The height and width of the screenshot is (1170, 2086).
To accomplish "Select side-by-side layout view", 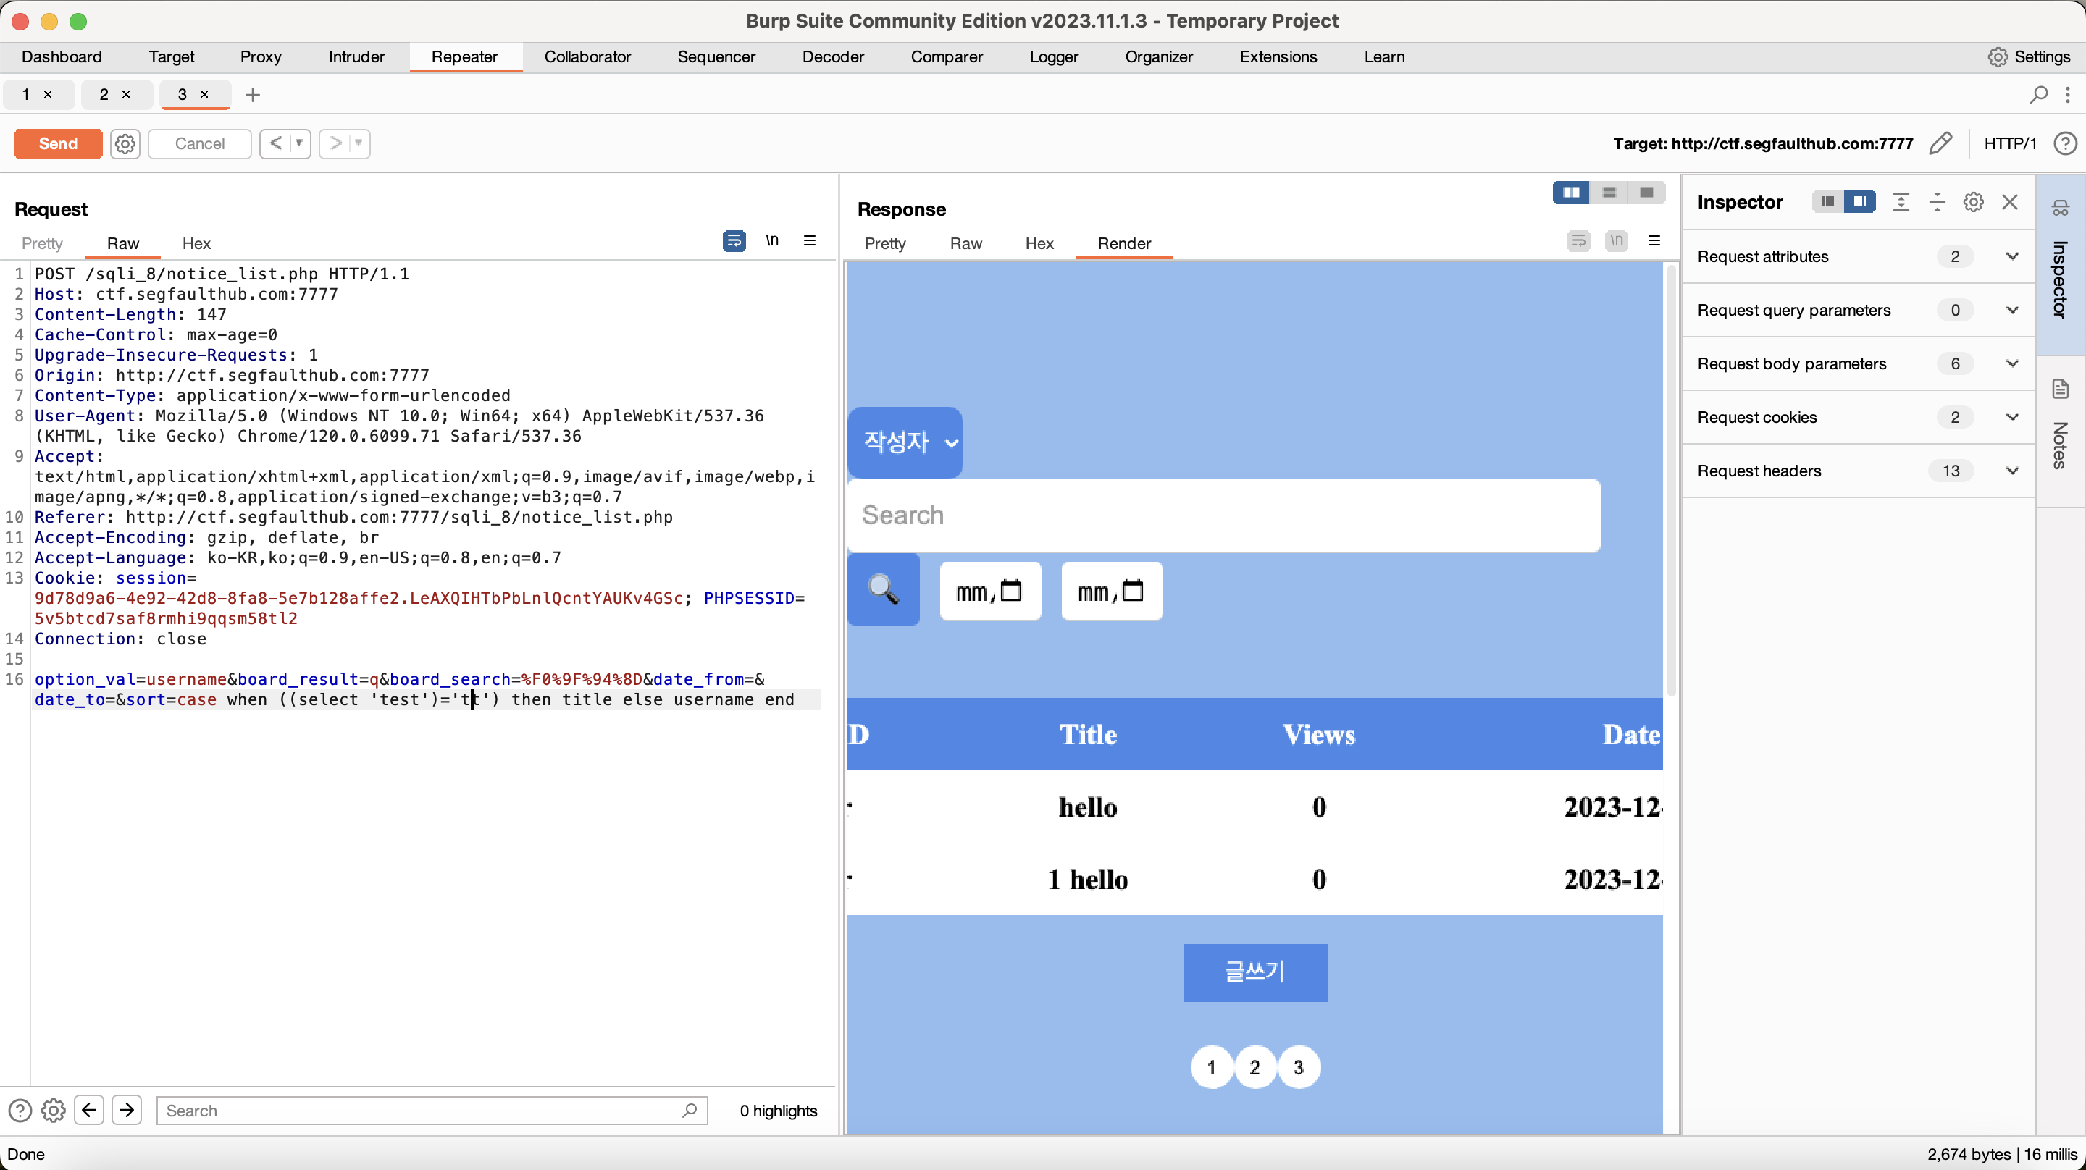I will (x=1571, y=193).
